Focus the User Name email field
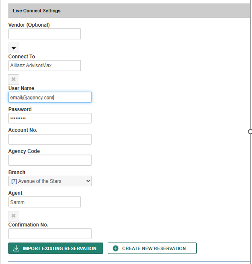 50,97
